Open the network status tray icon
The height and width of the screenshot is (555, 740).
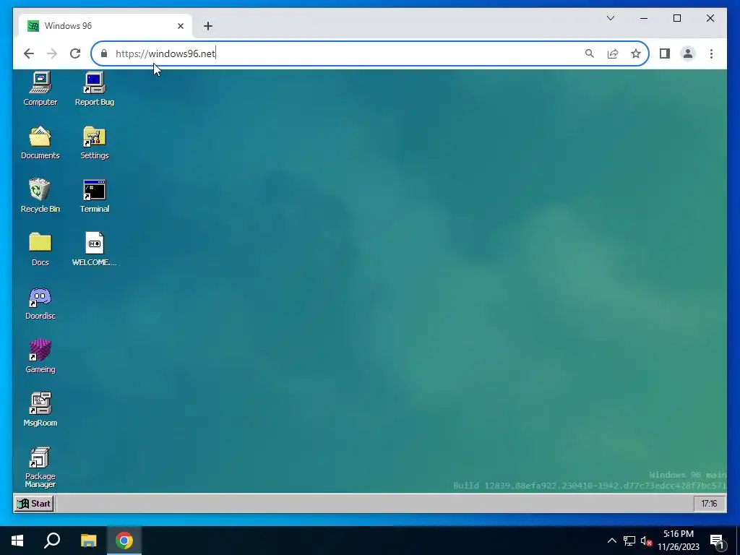tap(629, 541)
